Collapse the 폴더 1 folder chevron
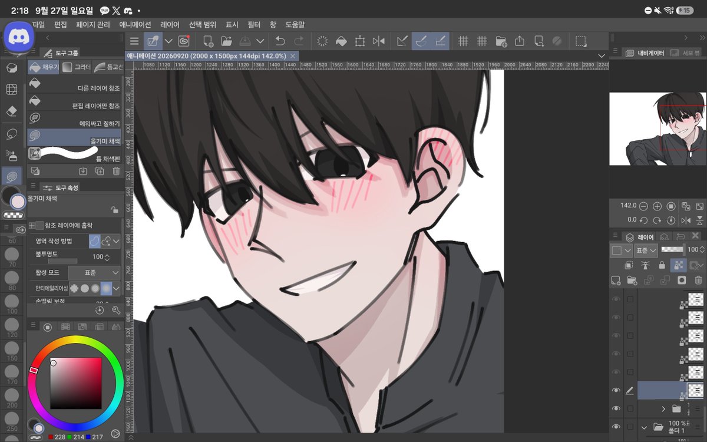 [x=645, y=427]
